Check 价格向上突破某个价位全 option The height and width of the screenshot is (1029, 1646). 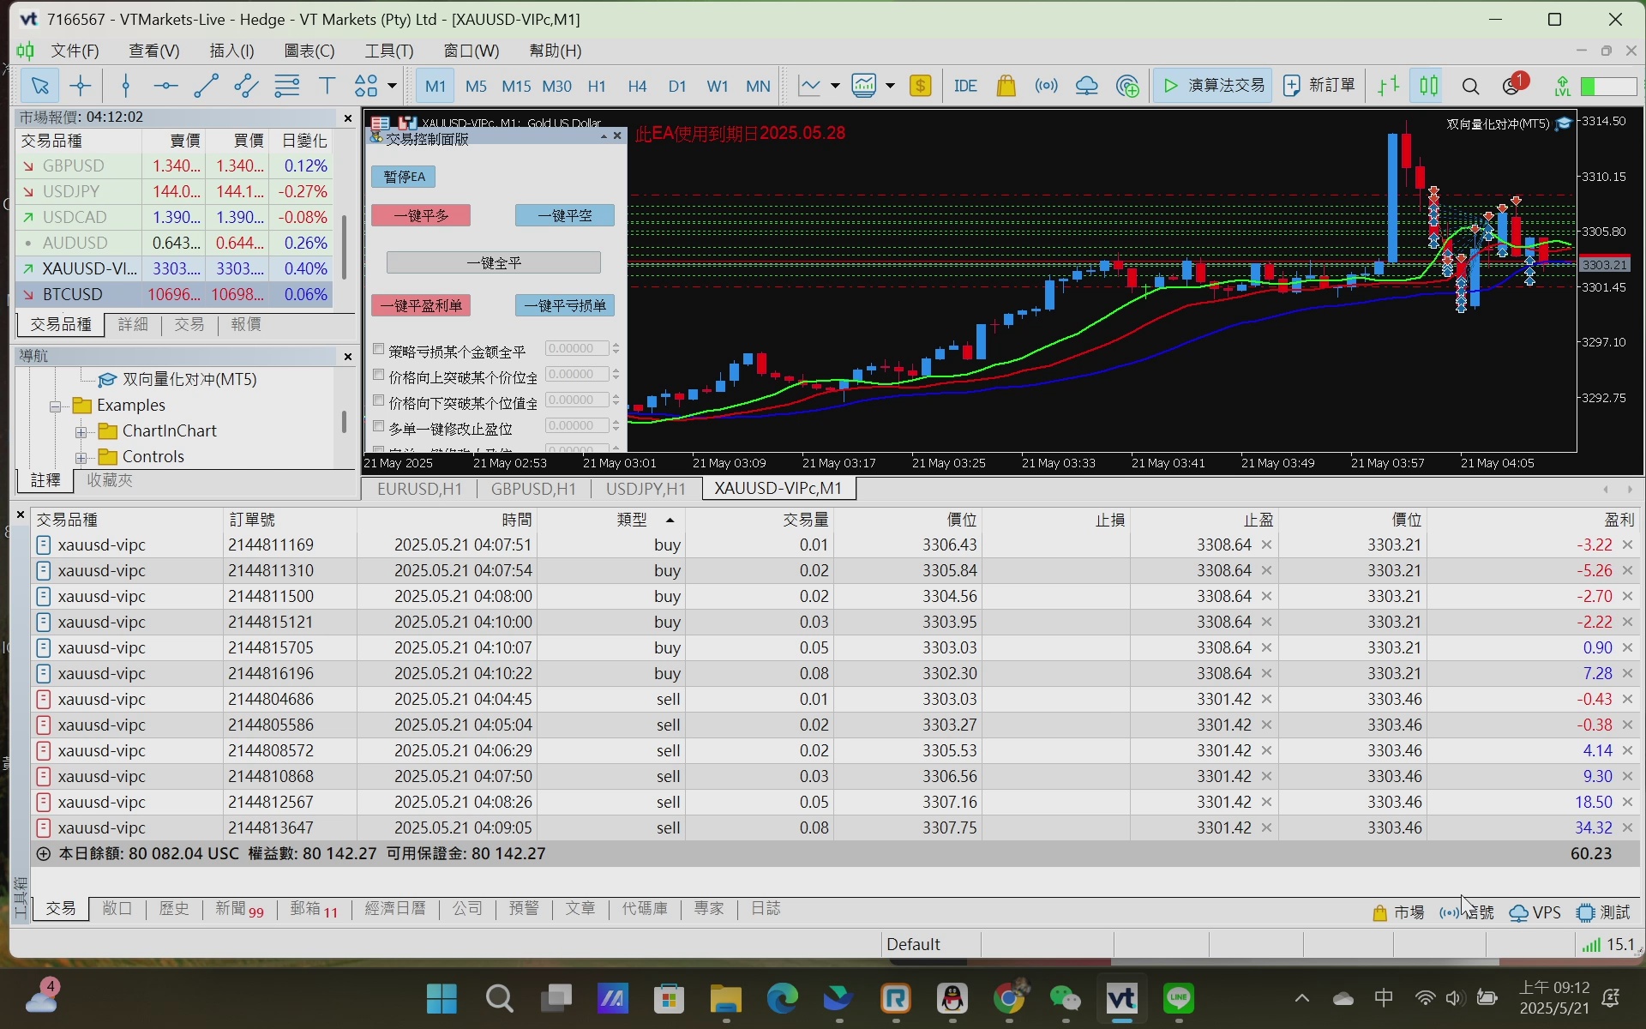pyautogui.click(x=378, y=376)
